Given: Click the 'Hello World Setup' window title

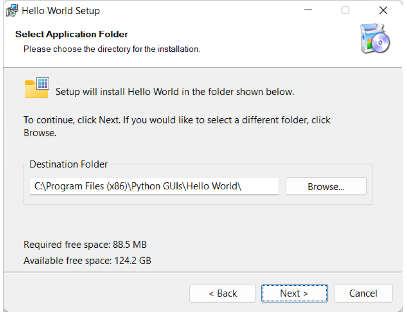Looking at the screenshot, I should tap(61, 11).
